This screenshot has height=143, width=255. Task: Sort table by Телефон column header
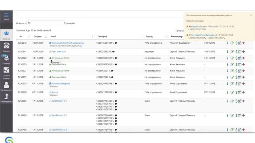[x=102, y=37]
